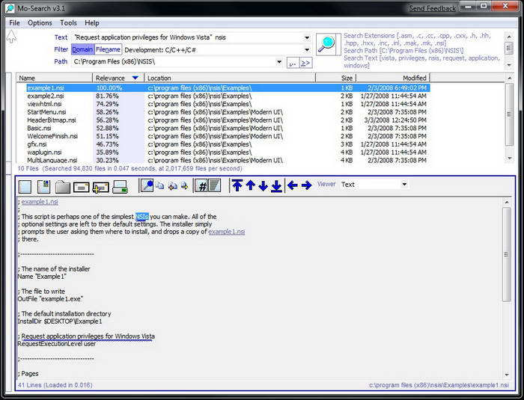Click the parent folder '..' button
The image size is (524, 400).
293,63
